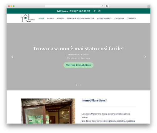Image resolution: width=157 pixels, height=133 pixels.
Task: Go to CONTATTI page
Action: [x=131, y=18]
